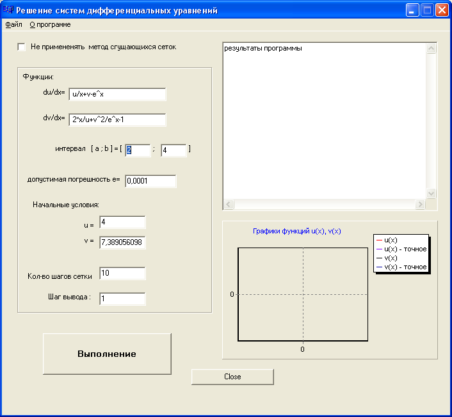Click the chart title 'Графики функций u(x), v(x)'

pyautogui.click(x=297, y=232)
